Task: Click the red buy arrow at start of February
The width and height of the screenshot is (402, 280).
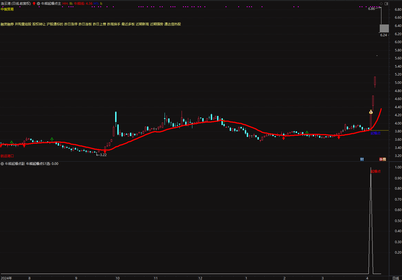Action: [284, 138]
